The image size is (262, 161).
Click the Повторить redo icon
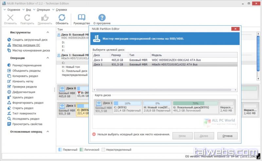coord(27,18)
